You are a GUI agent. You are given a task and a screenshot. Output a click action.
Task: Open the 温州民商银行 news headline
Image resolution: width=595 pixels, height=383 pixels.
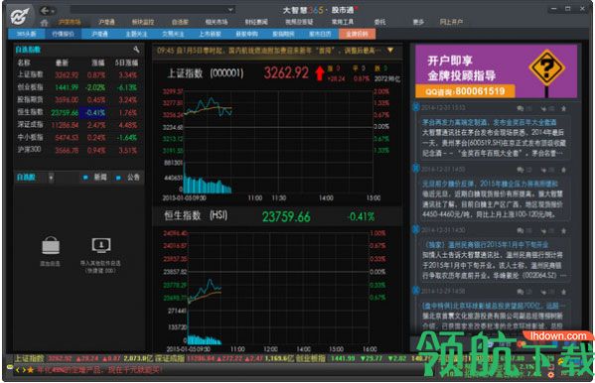pos(486,245)
